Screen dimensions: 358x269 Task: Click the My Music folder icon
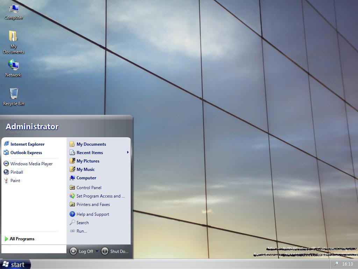point(72,169)
